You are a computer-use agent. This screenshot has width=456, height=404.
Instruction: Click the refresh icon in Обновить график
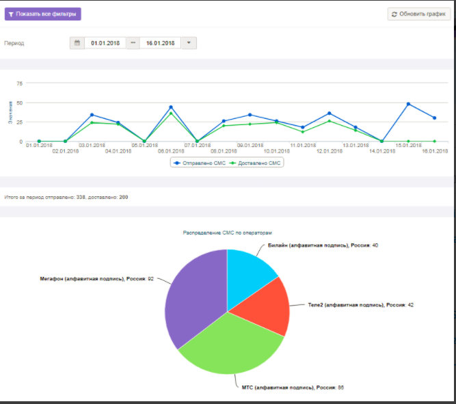(x=394, y=14)
